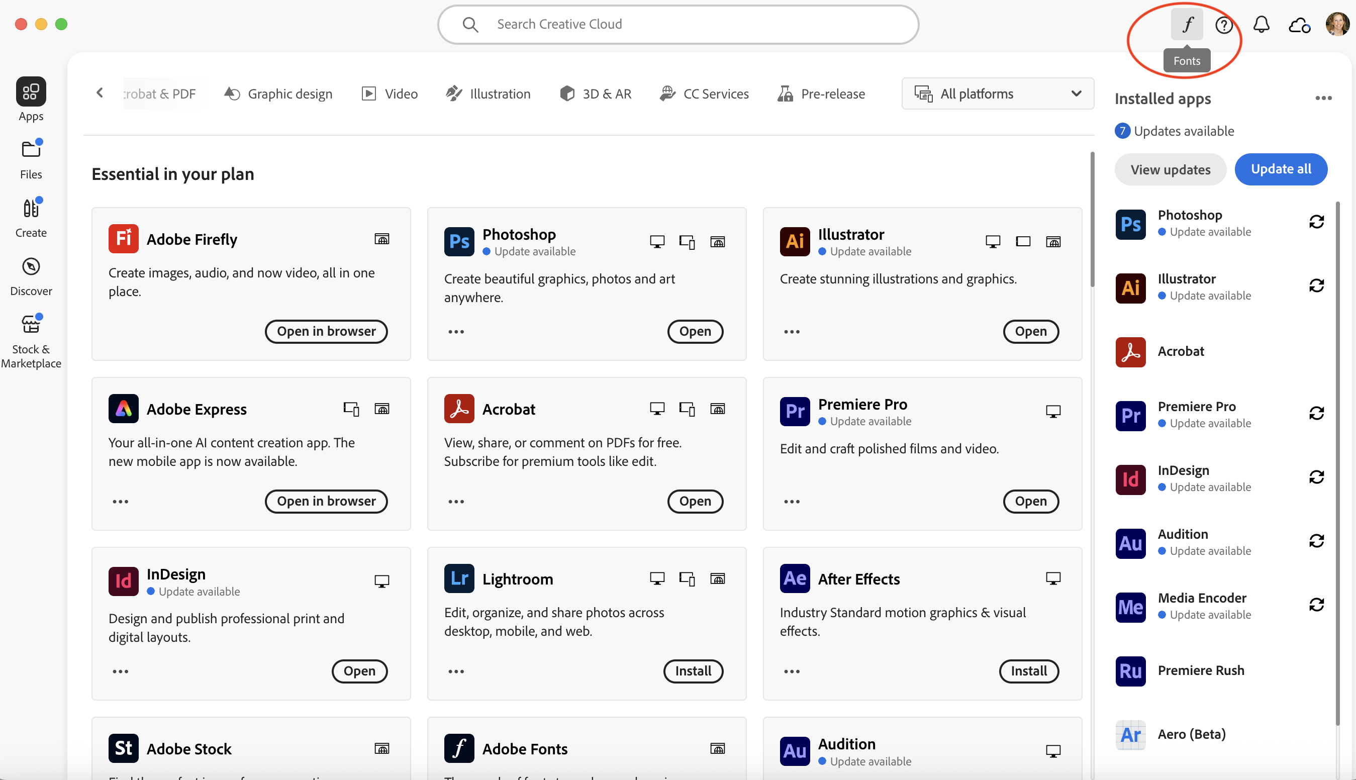Open Adobe Express card more options
This screenshot has width=1356, height=780.
coord(120,502)
